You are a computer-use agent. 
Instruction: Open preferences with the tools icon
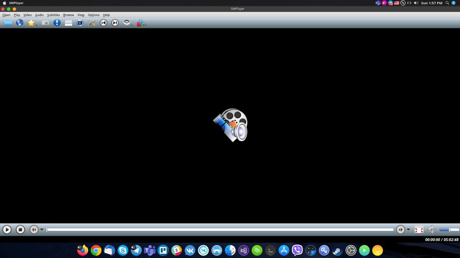(92, 23)
